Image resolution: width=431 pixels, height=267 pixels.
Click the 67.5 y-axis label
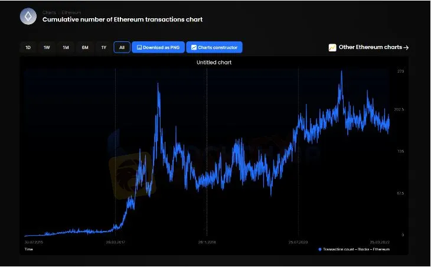400,193
